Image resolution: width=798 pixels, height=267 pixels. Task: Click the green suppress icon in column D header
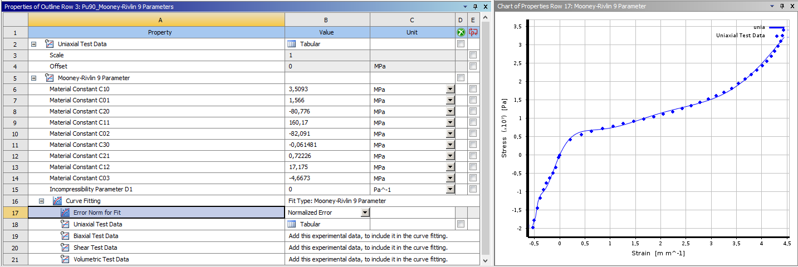(461, 32)
